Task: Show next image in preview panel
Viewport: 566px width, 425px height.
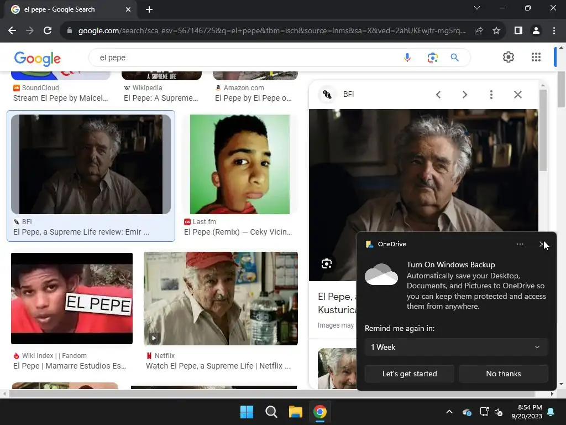Action: pos(465,95)
